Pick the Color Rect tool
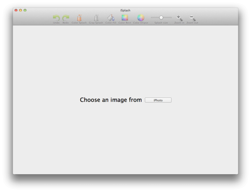 124,18
